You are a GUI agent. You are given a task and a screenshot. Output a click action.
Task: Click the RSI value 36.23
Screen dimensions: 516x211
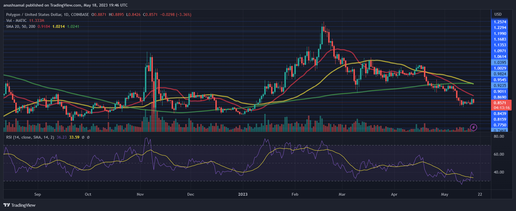pos(62,137)
